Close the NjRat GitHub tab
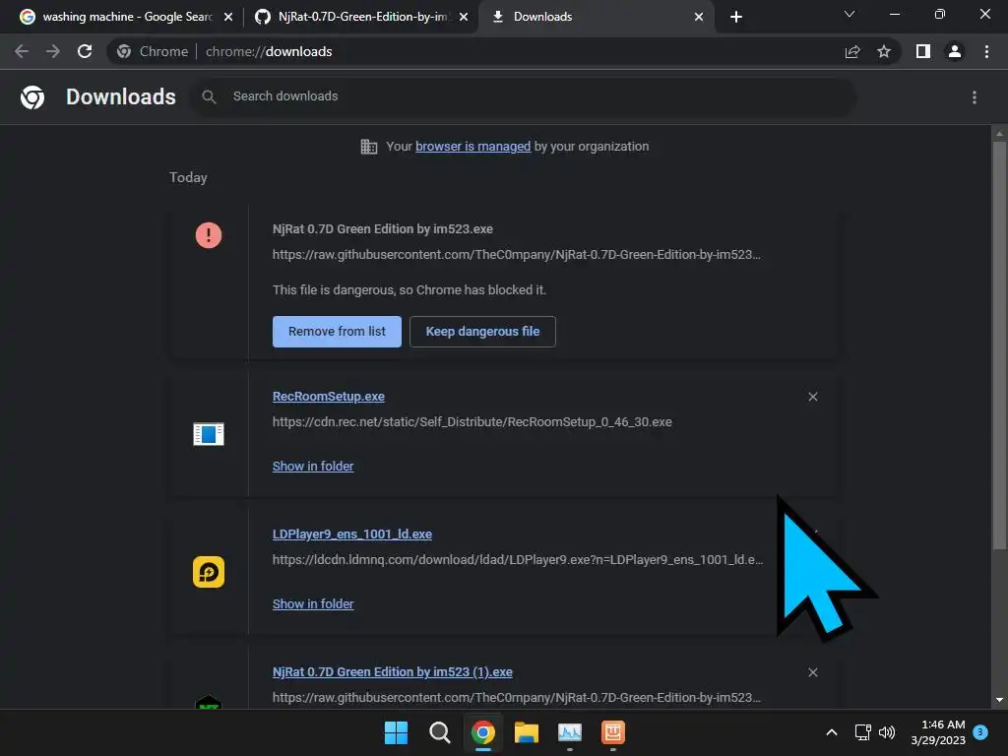Image resolution: width=1008 pixels, height=756 pixels. point(464,17)
